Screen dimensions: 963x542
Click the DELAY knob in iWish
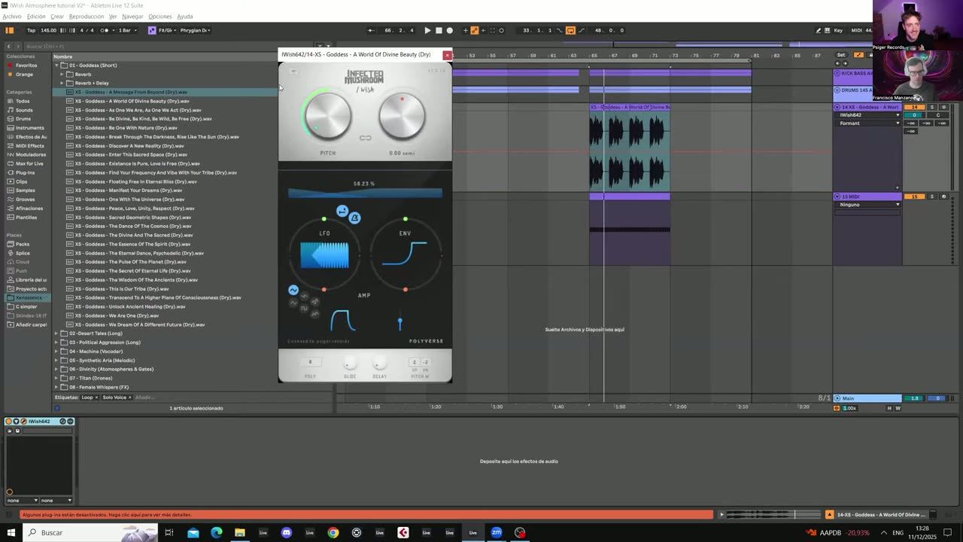coord(379,364)
